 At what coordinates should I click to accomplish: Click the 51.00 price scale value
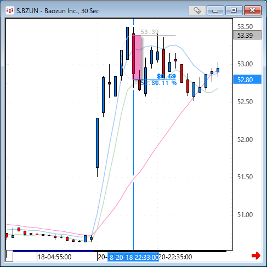pos(245,215)
